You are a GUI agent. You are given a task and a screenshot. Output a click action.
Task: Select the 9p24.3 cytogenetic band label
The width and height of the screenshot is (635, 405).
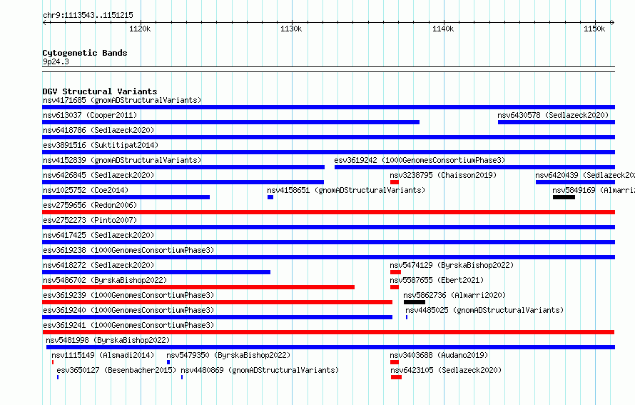pyautogui.click(x=56, y=61)
